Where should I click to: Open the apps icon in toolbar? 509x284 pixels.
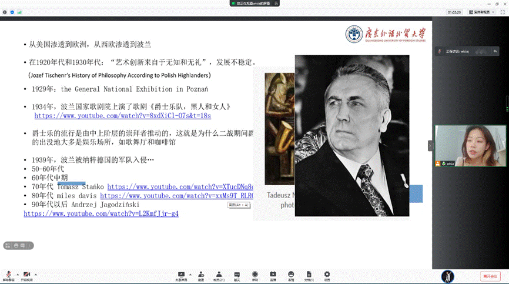(291, 275)
